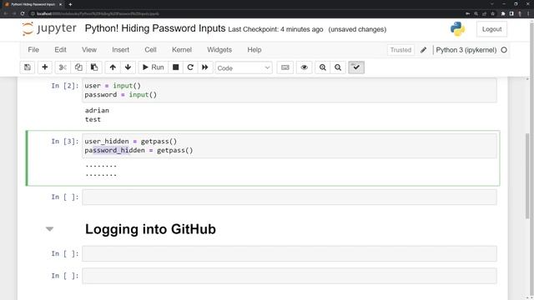Open the Cell menu
Screen dimensions: 534x300
pyautogui.click(x=150, y=50)
